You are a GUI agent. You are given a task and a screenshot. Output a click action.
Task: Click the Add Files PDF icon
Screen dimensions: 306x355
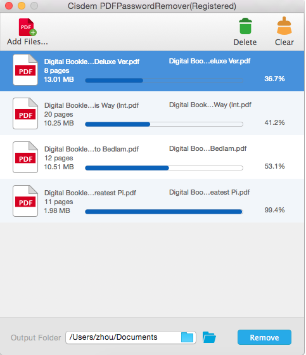tap(28, 27)
